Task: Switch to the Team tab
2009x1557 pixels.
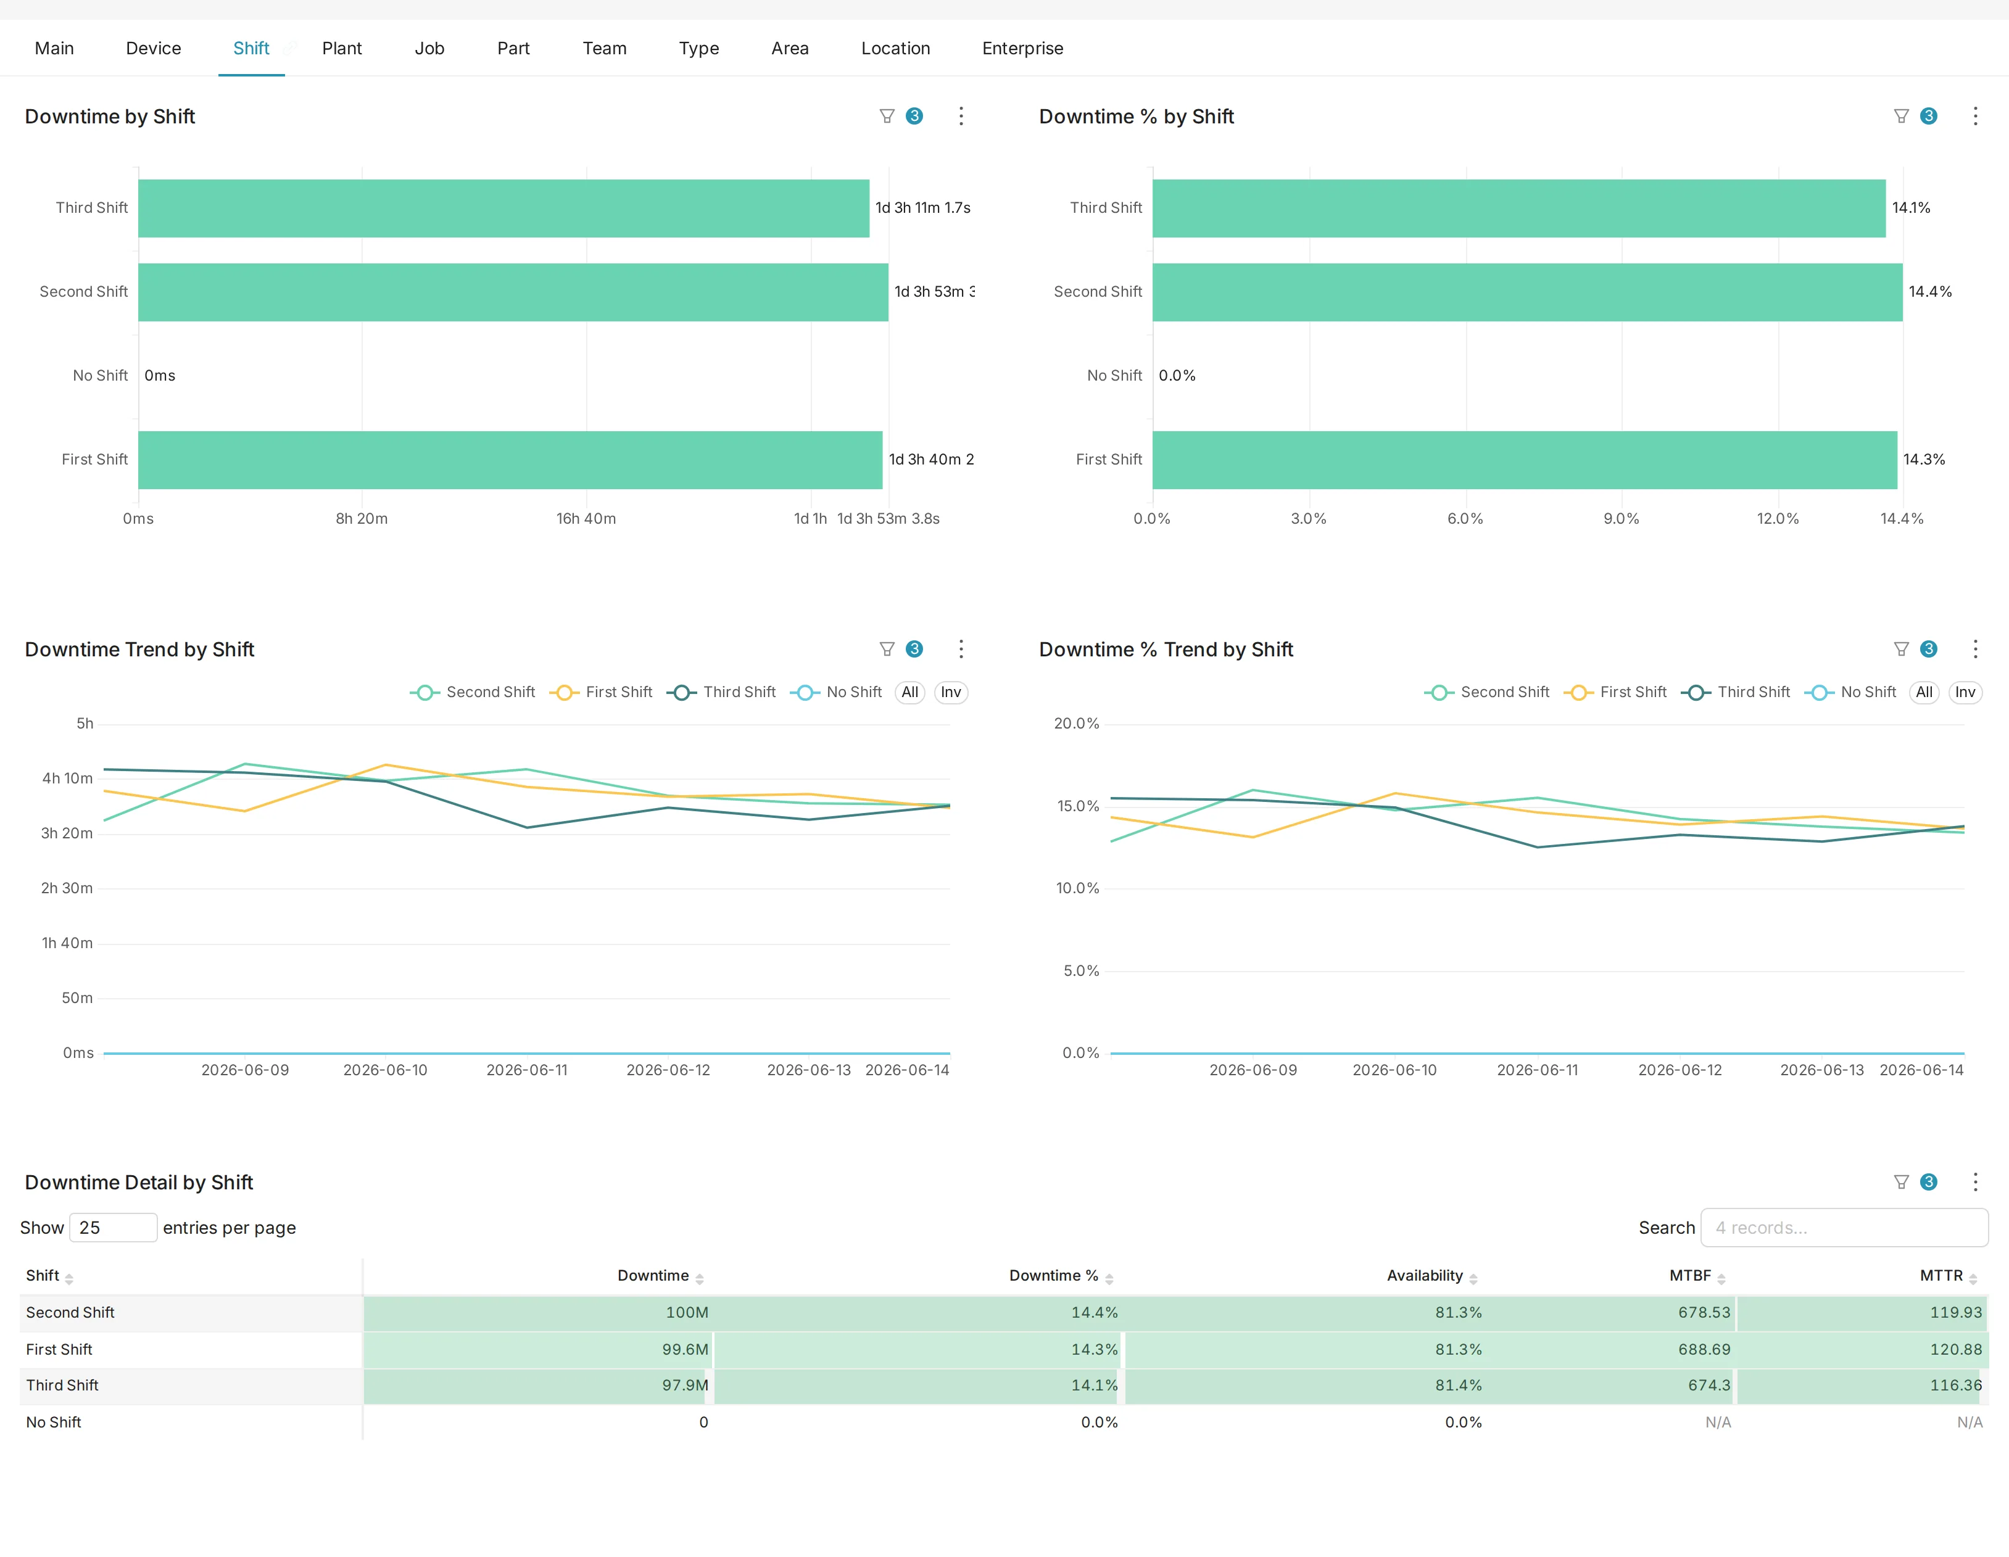Action: (604, 49)
